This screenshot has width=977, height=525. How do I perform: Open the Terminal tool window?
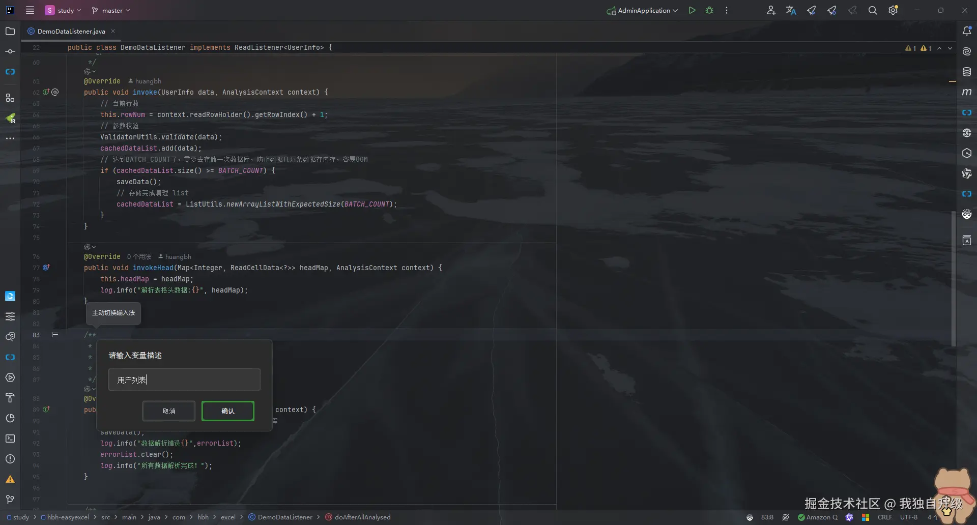point(10,439)
